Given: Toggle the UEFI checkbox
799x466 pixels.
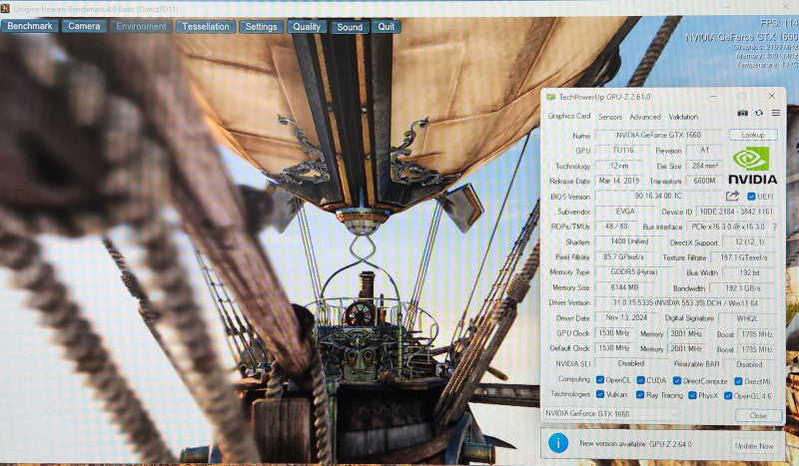Looking at the screenshot, I should [x=751, y=196].
